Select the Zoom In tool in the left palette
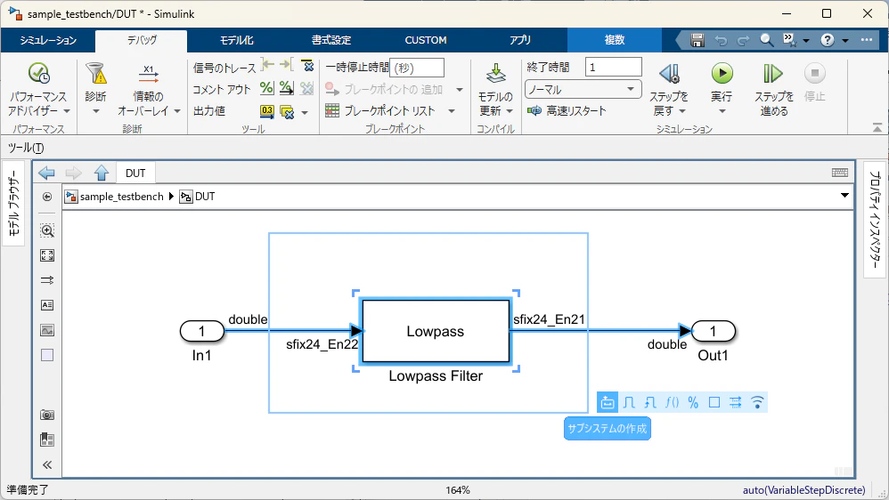Viewport: 889px width, 500px height. [x=47, y=230]
